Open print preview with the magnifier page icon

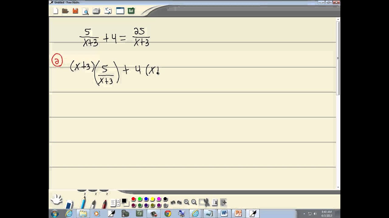pos(86,11)
